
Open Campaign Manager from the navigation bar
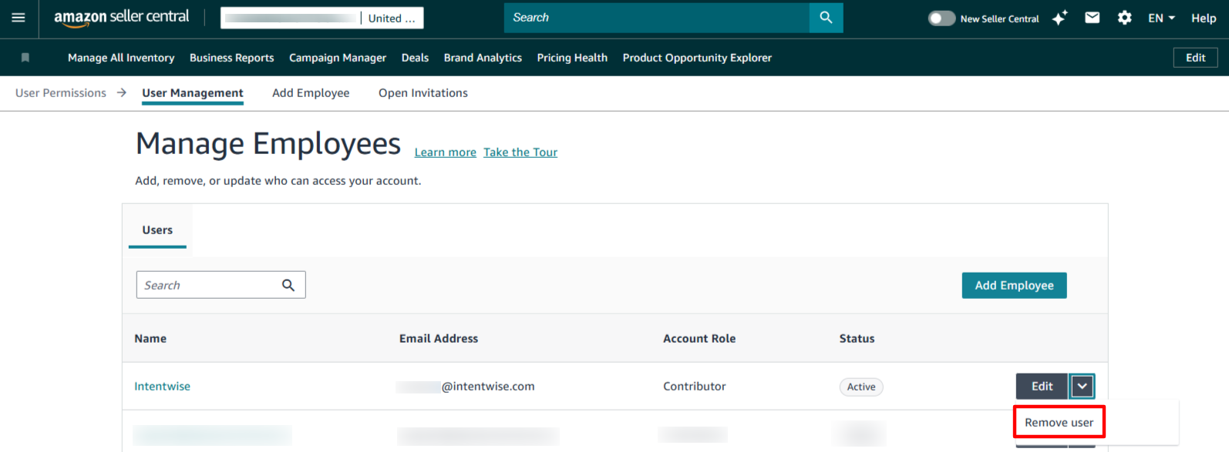point(338,58)
